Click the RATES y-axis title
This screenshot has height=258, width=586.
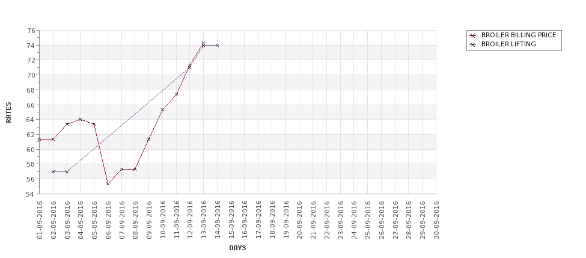click(8, 112)
